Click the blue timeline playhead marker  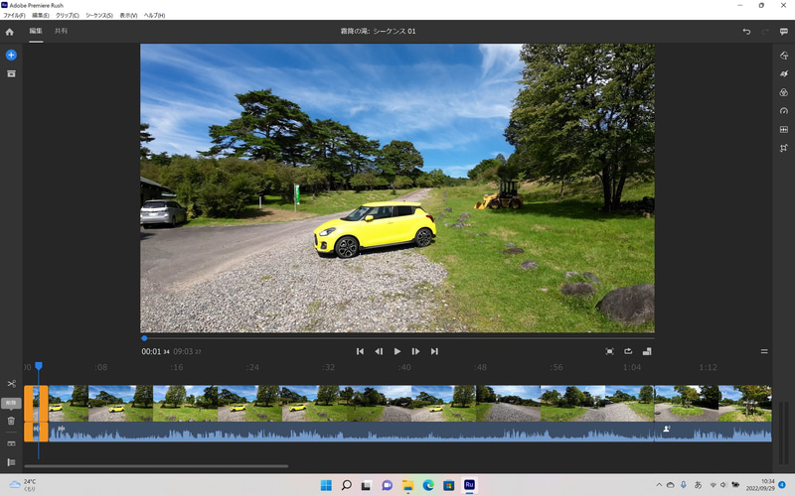39,366
